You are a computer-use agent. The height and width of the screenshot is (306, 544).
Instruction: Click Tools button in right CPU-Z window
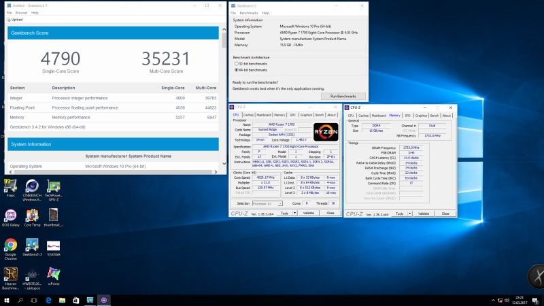coord(399,214)
